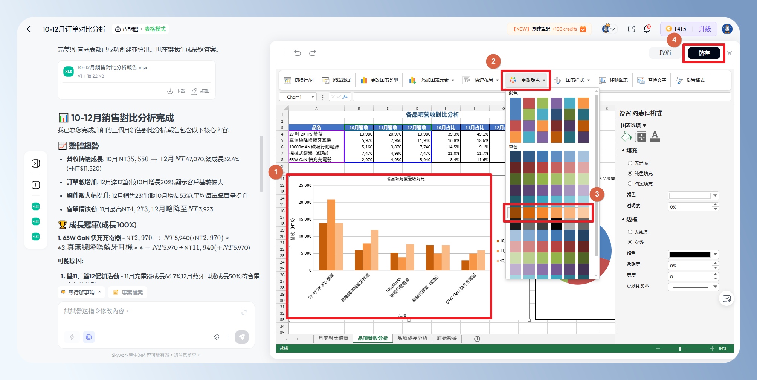
Task: Click the 取消 cancel button
Action: (665, 53)
